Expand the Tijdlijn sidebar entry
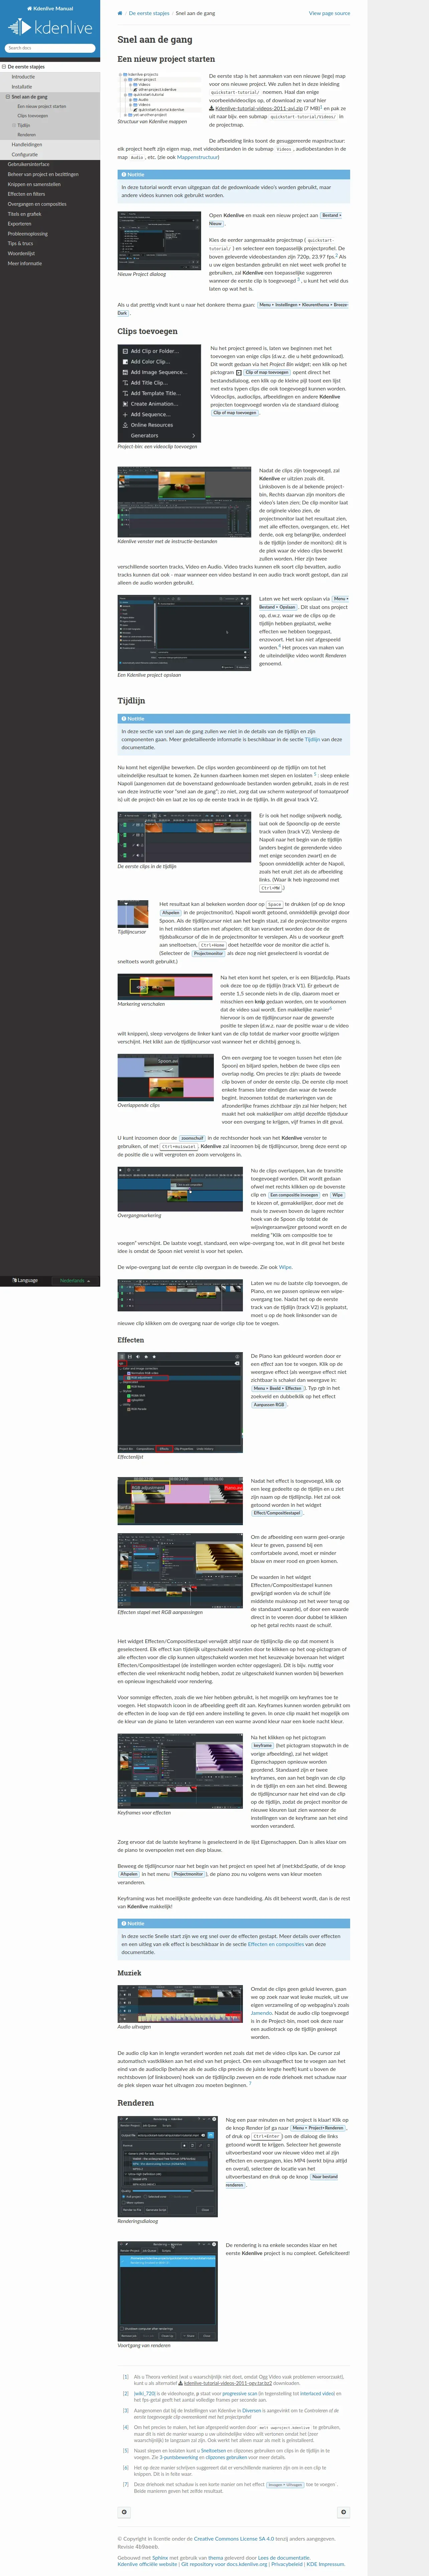This screenshot has width=429, height=2576. [x=14, y=125]
